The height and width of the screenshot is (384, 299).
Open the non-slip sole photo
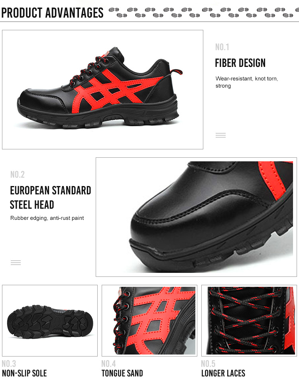(x=50, y=321)
